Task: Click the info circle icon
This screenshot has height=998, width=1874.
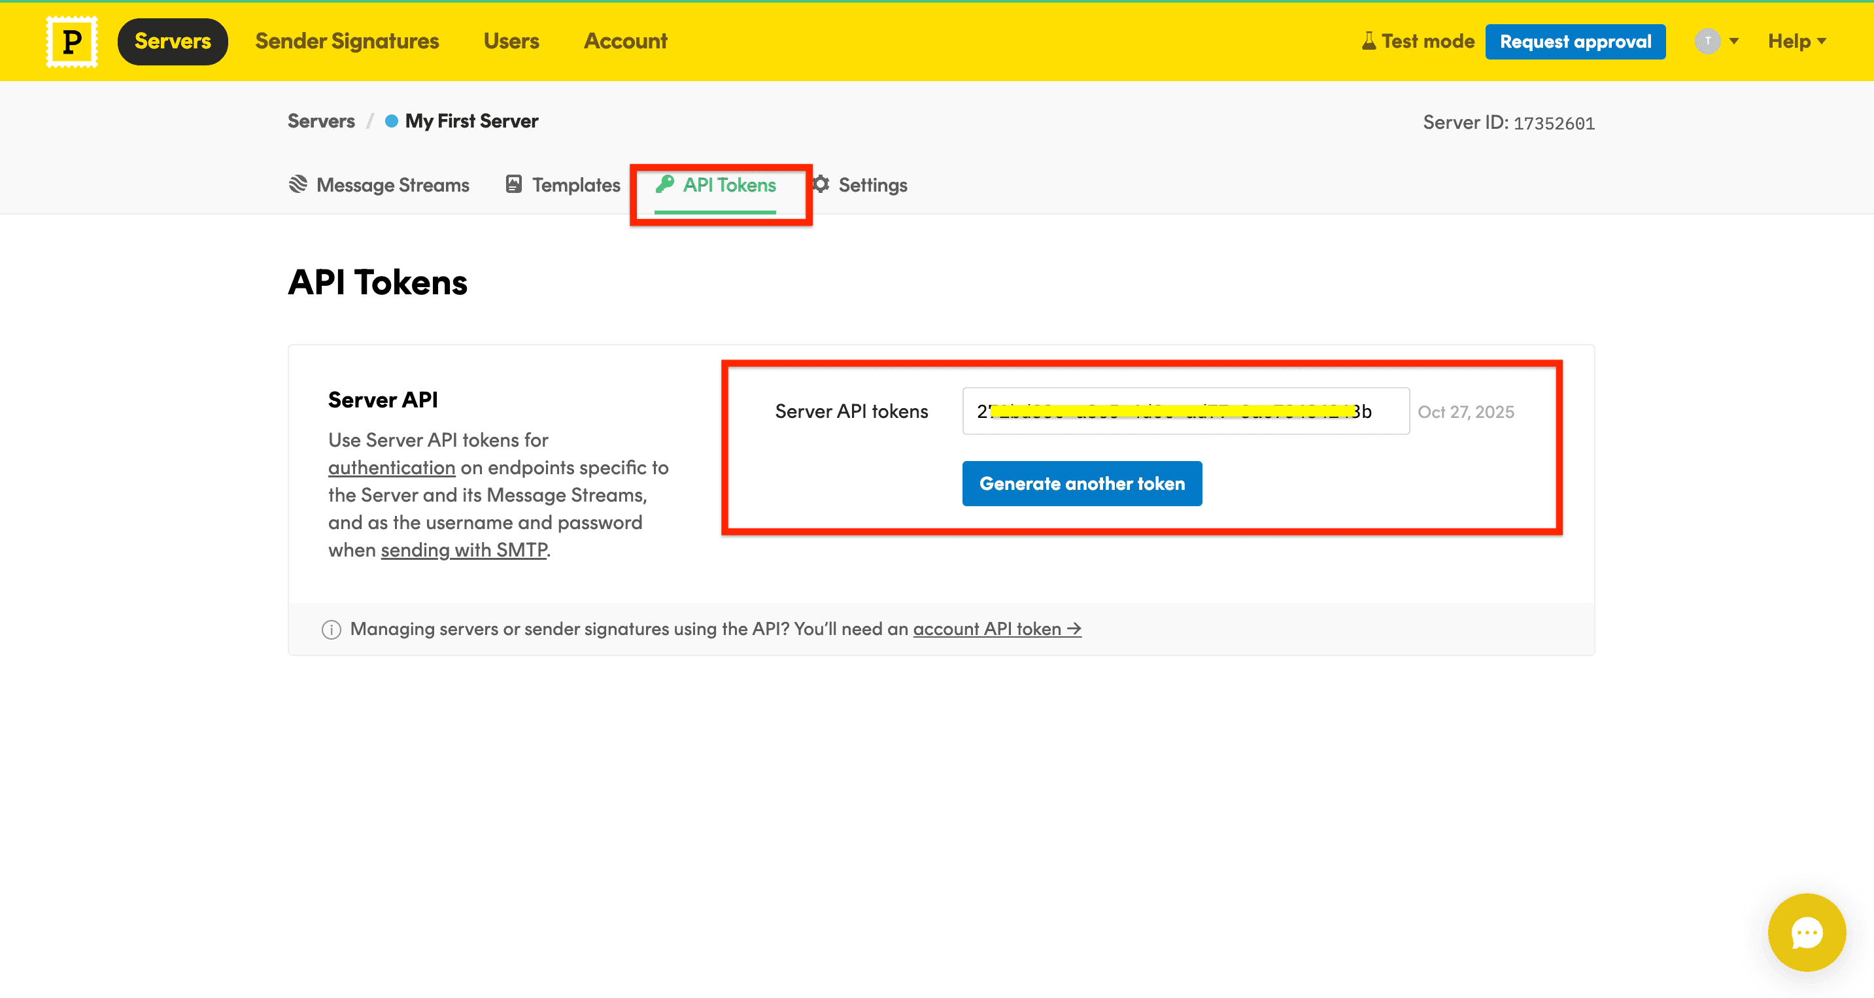Action: (331, 629)
